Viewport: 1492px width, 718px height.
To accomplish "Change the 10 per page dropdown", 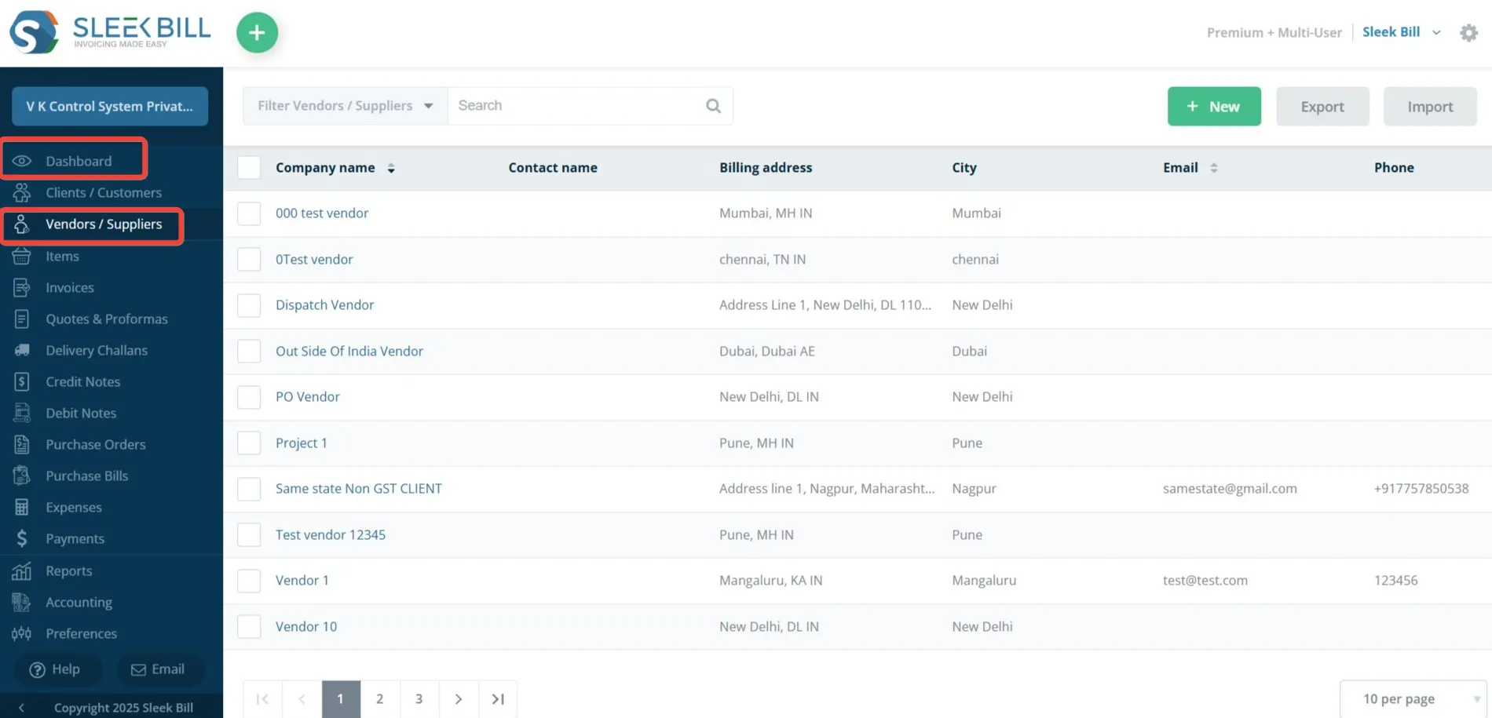I will (x=1413, y=698).
